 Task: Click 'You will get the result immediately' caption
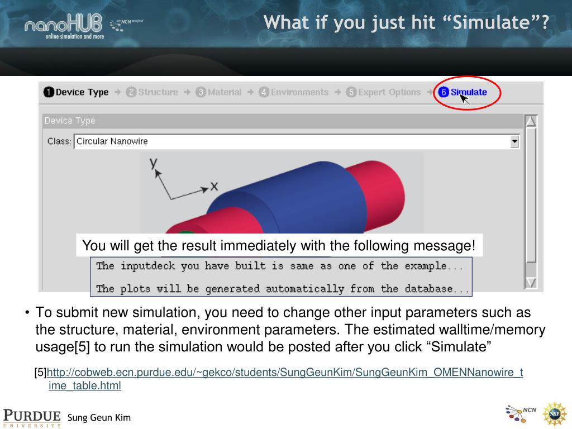pyautogui.click(x=279, y=246)
